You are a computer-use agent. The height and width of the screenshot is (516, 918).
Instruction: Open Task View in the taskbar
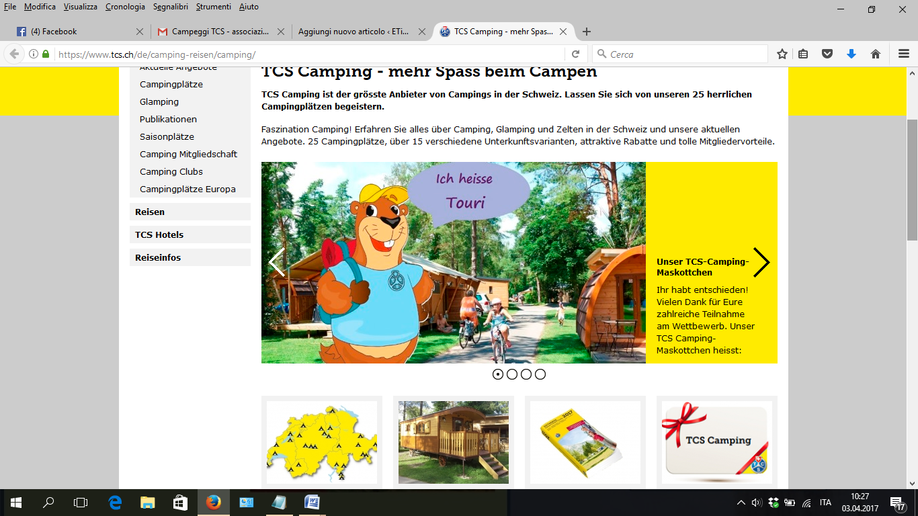point(81,503)
